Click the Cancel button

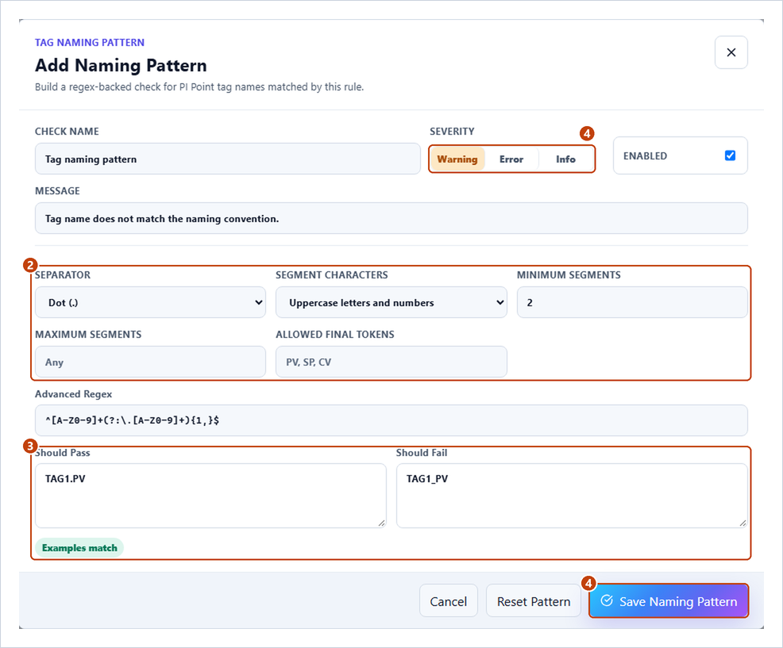[449, 601]
